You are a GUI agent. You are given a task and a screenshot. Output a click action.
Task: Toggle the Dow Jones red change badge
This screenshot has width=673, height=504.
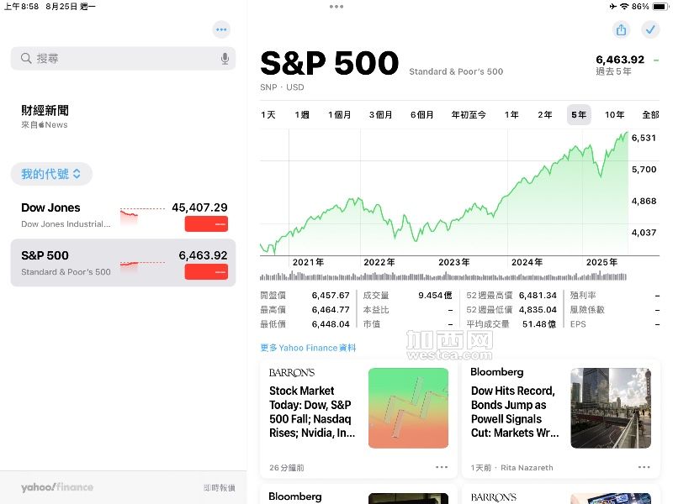[206, 224]
